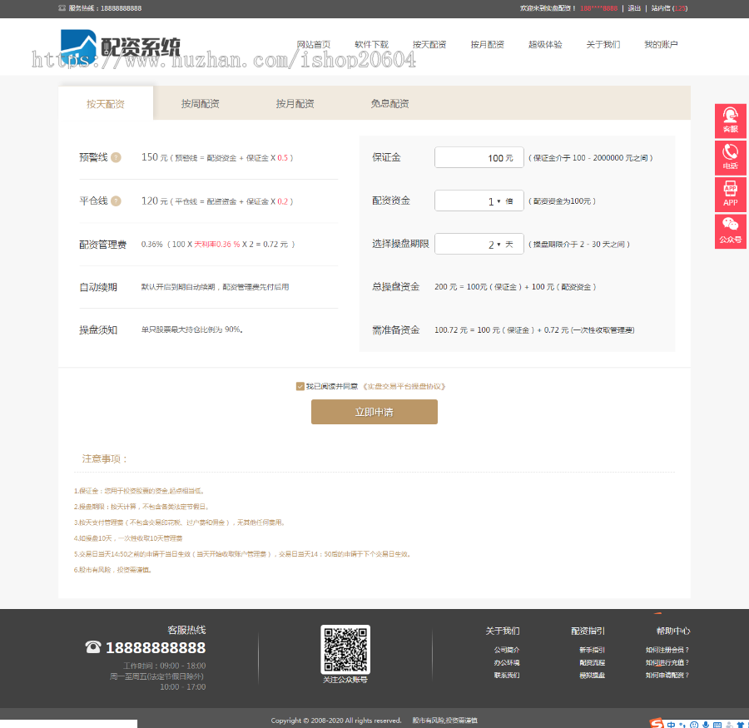Click the 立即申请 apply button
Image resolution: width=749 pixels, height=728 pixels.
click(x=374, y=412)
